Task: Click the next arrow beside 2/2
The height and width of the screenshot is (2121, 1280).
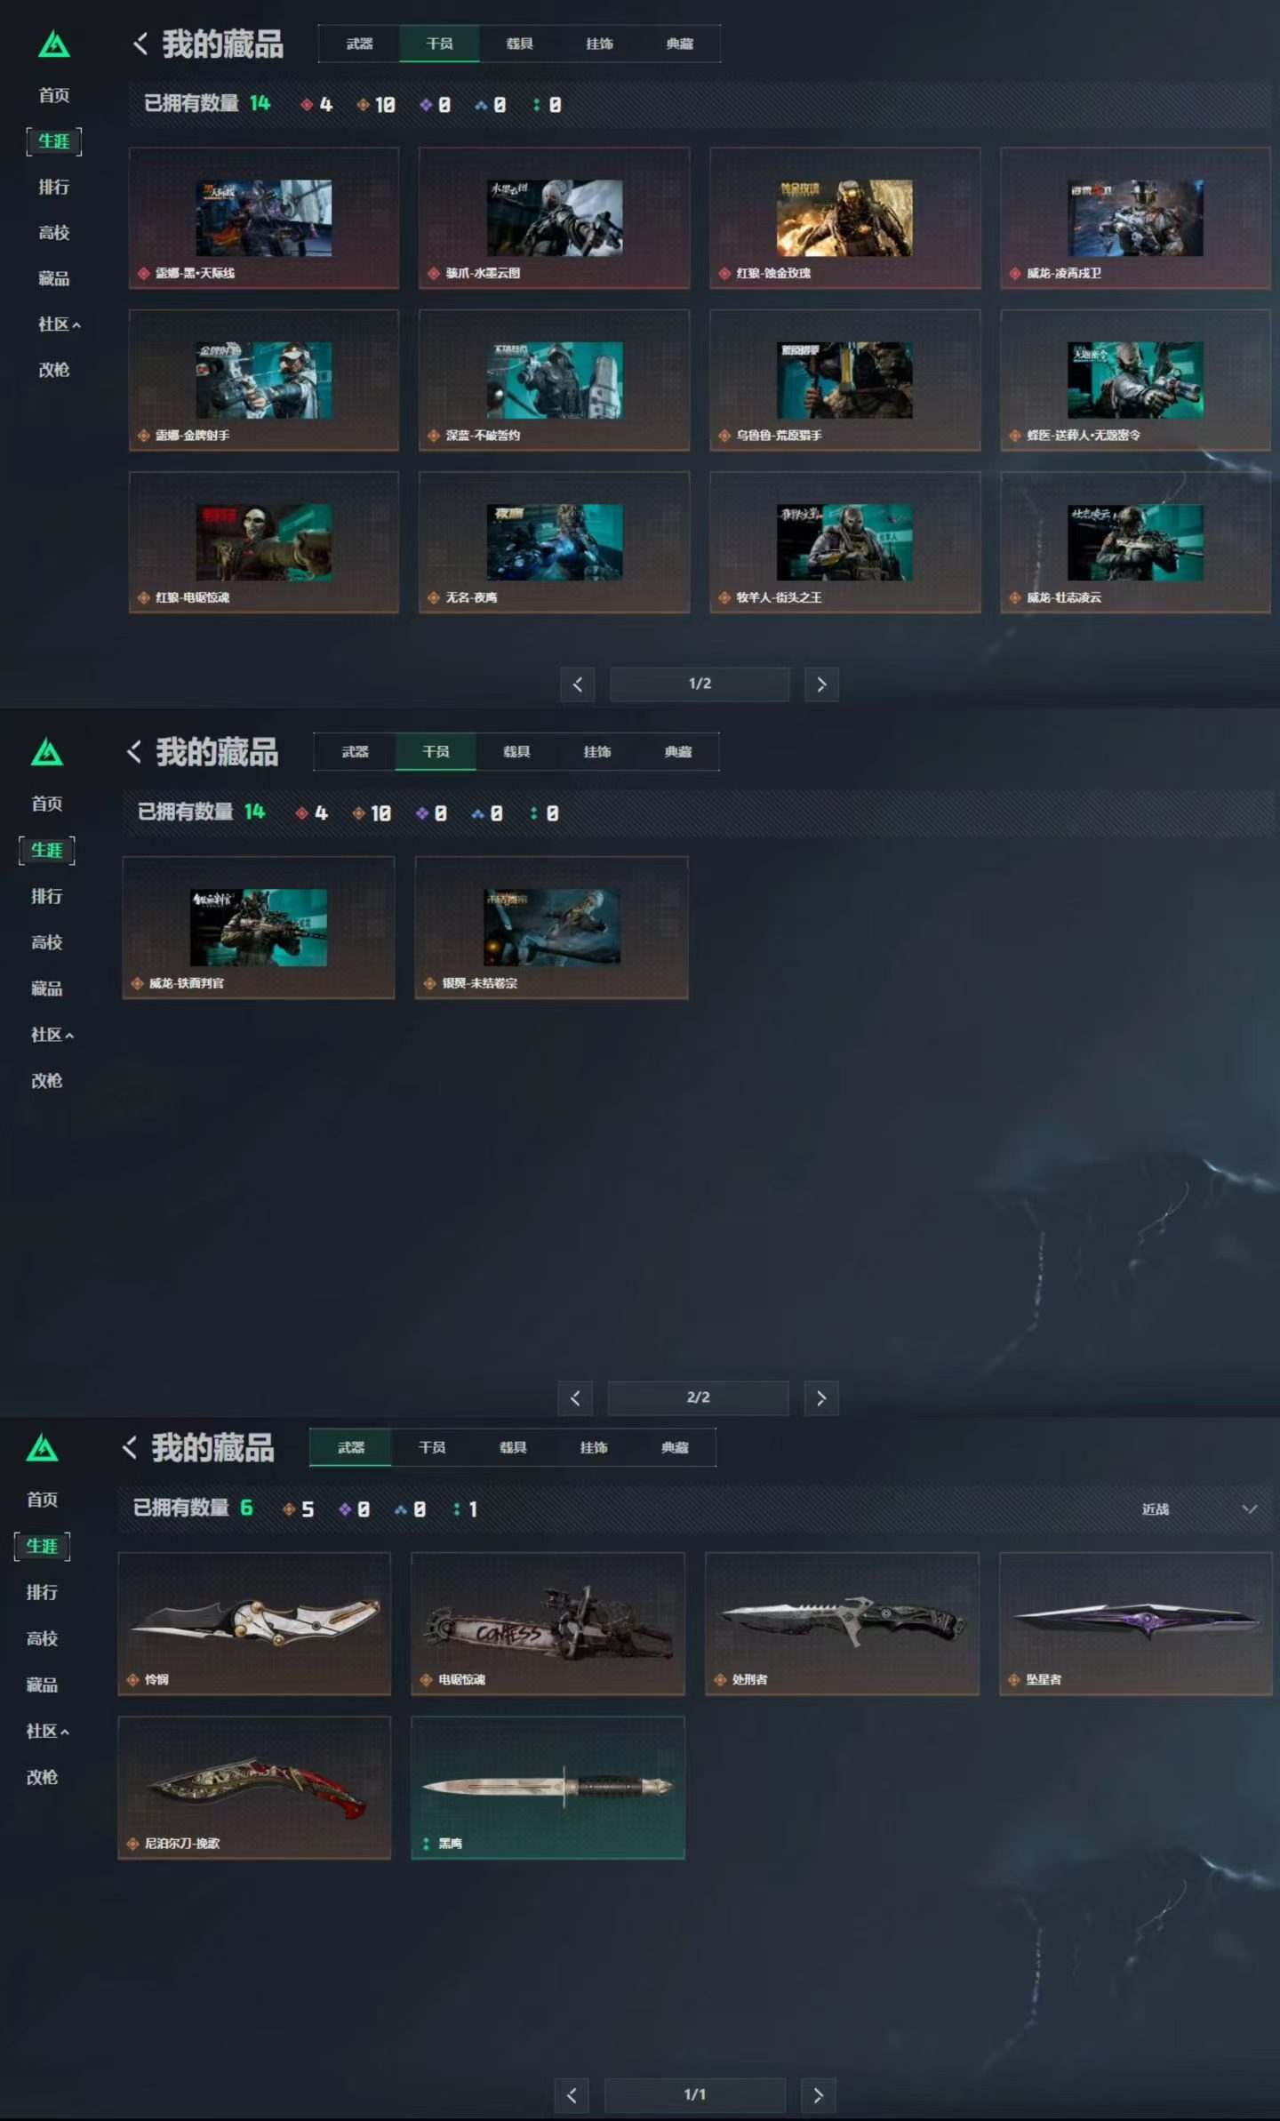Action: (821, 1398)
